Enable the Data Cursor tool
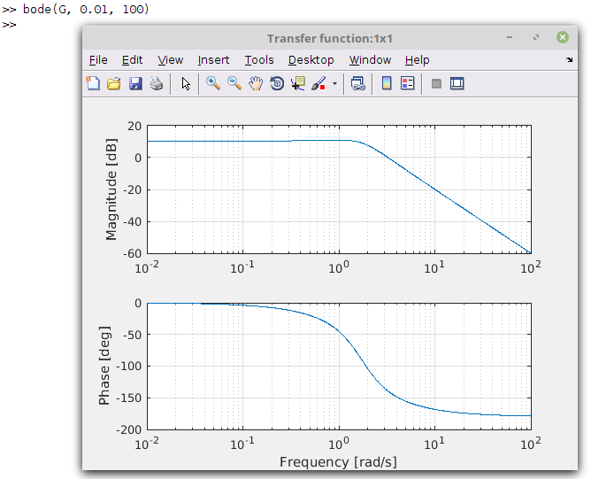 (298, 83)
